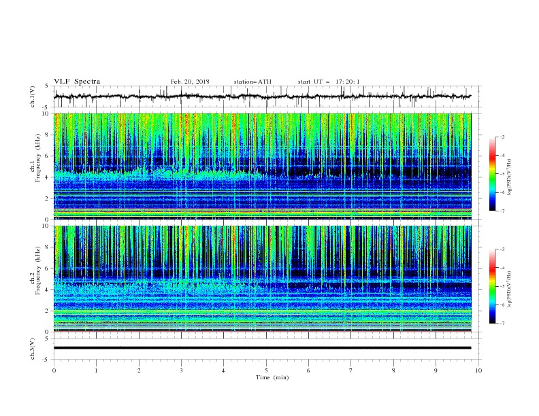Screen dimensions: 539x416
Task: Click the ch.1 voltage waveform trace
Action: coord(262,97)
